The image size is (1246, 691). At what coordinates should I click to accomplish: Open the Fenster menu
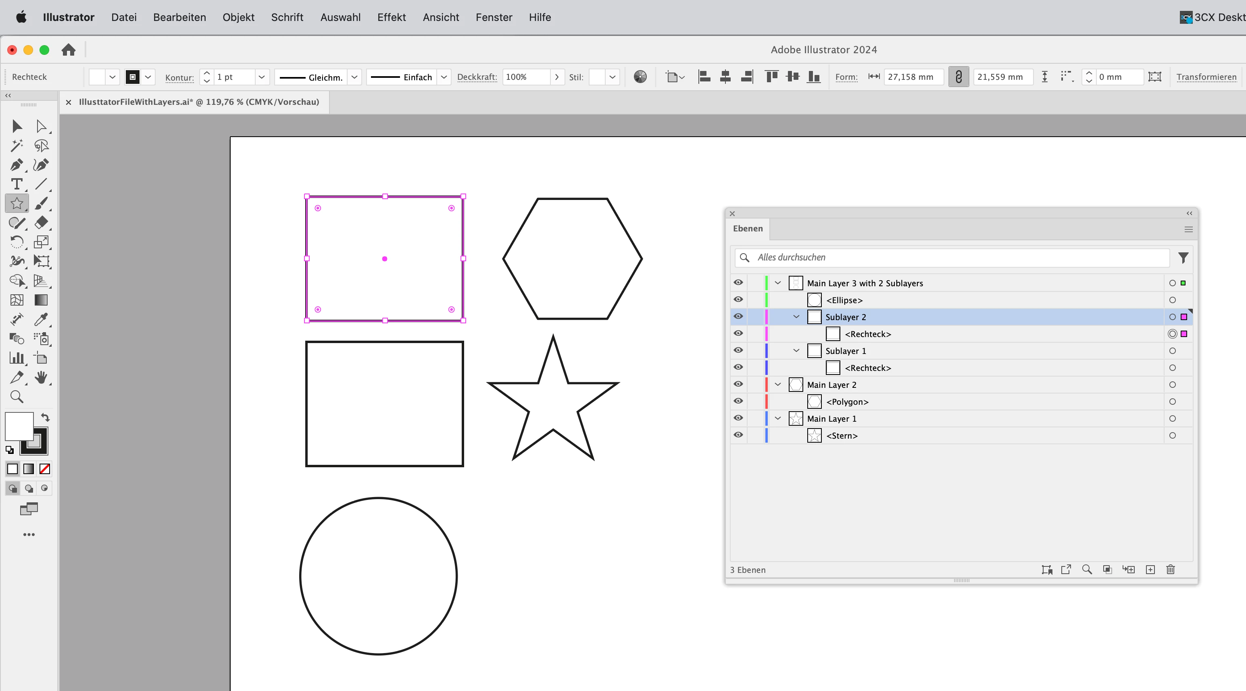click(x=494, y=17)
